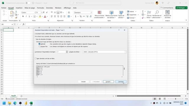Screen dimensions: 189x106
Task: Decrease font size with small A icon
Action: 47,12
